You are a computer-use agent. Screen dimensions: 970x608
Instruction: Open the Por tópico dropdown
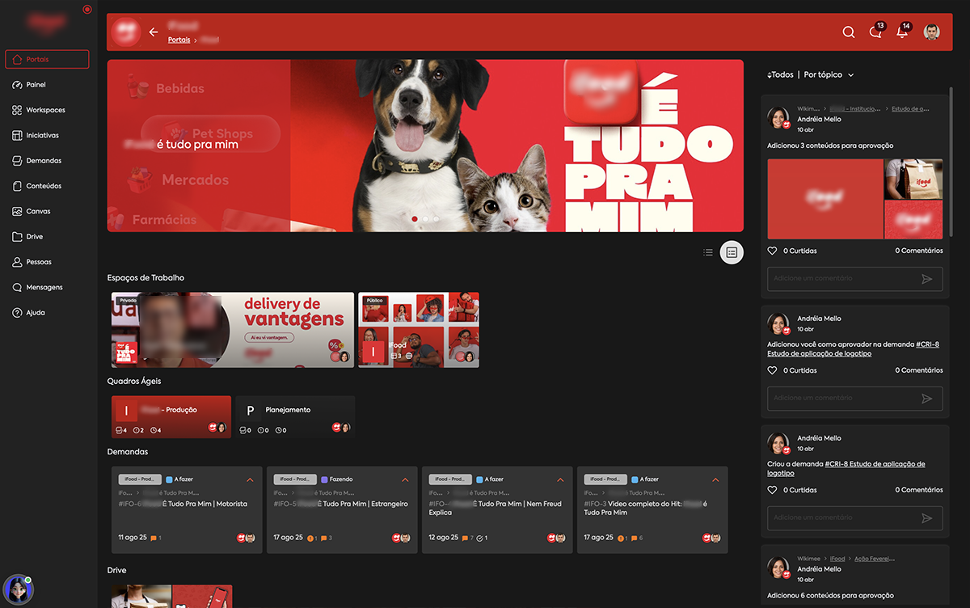tap(827, 74)
